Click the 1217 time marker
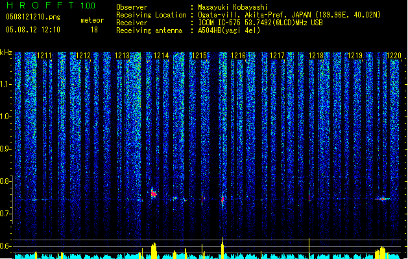The image size is (408, 259). coord(278,56)
